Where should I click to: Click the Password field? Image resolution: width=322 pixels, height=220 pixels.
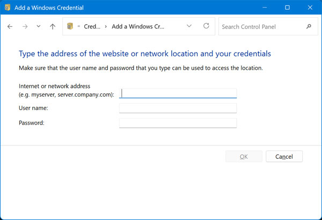click(178, 123)
